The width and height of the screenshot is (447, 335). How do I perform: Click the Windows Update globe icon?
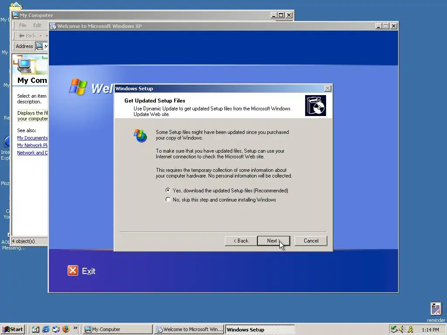click(140, 136)
